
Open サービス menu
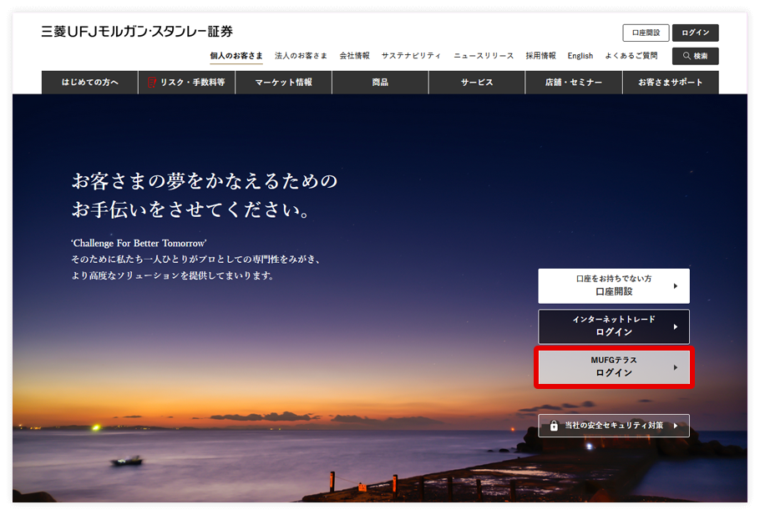pos(477,83)
